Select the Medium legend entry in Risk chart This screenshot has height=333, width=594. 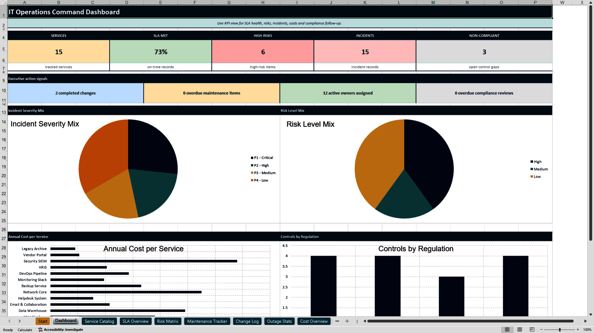tap(539, 169)
